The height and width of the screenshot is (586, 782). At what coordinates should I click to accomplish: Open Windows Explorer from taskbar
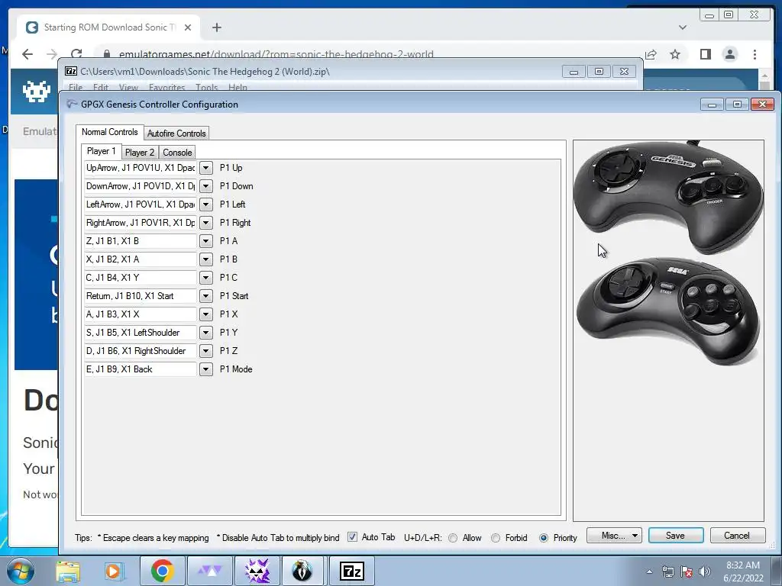(68, 571)
